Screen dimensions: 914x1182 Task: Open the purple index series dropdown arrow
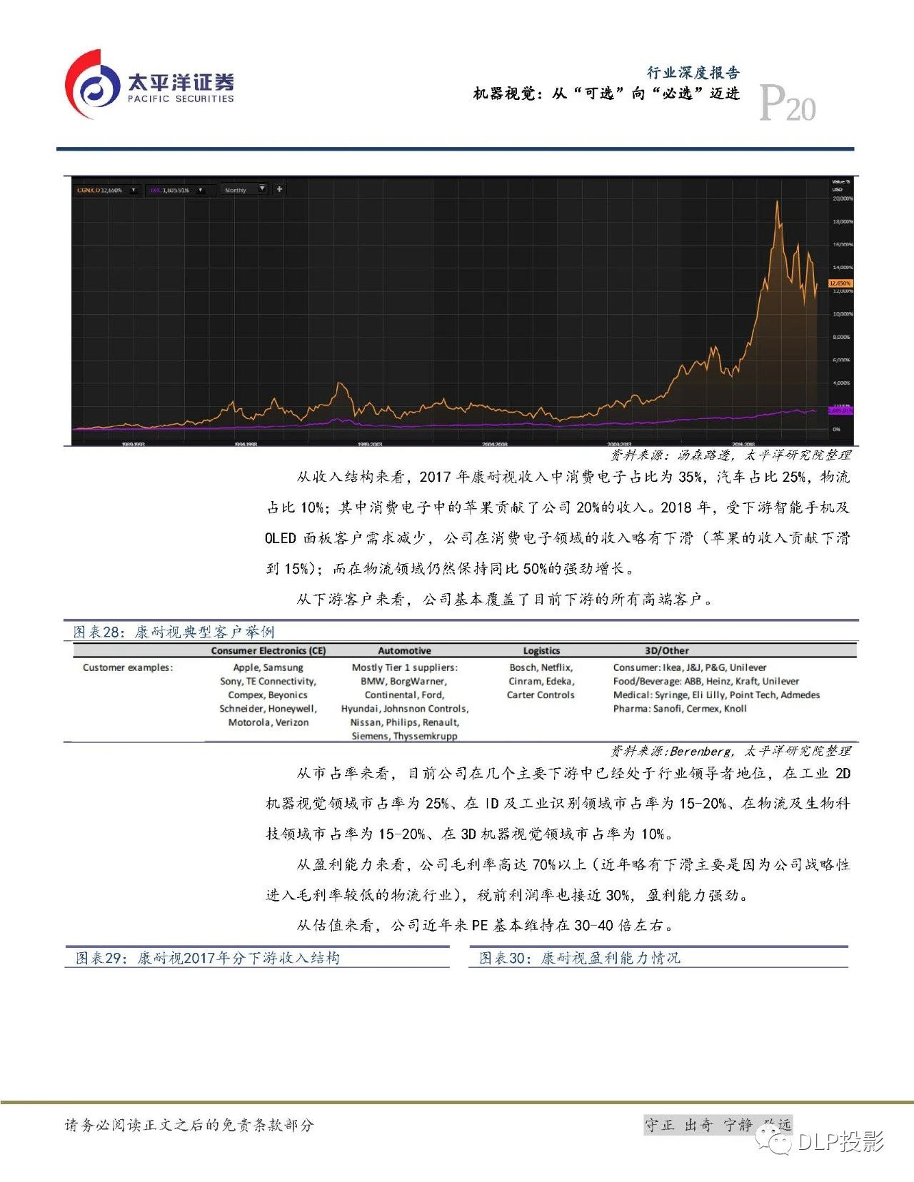201,190
